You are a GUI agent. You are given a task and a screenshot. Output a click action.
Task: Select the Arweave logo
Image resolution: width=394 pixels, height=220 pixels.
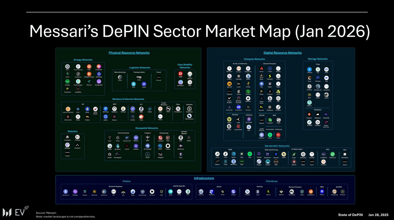click(x=309, y=86)
